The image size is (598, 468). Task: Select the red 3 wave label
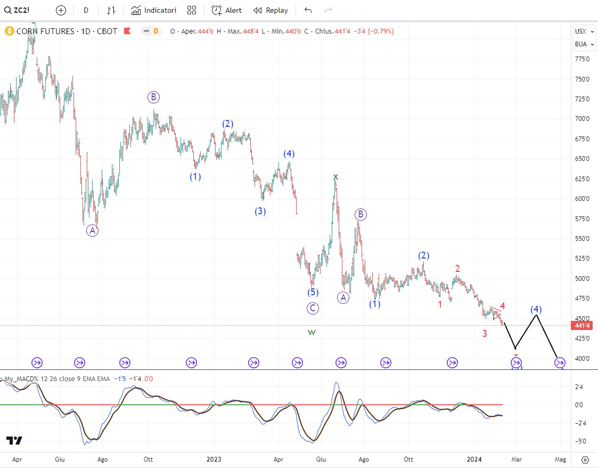pyautogui.click(x=485, y=334)
